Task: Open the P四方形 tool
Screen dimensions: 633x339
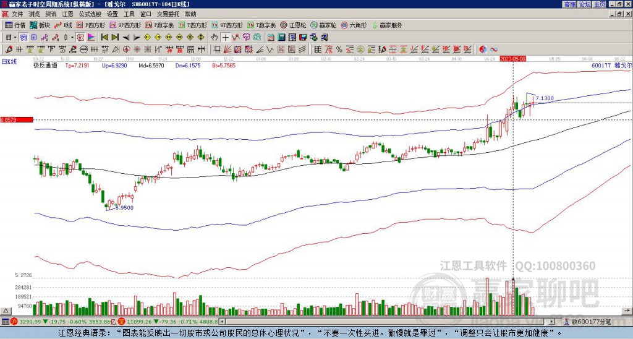Action: pyautogui.click(x=91, y=25)
